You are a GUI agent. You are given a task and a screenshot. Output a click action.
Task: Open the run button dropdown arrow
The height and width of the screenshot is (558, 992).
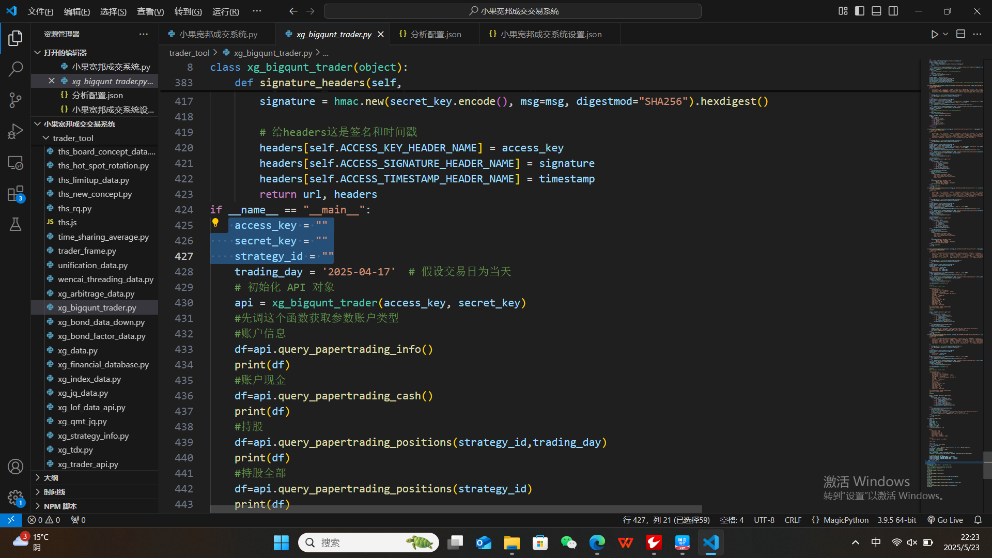tap(946, 34)
